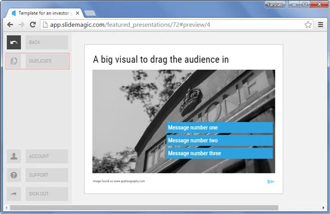
Task: Select the Template for an investor tab
Action: click(44, 13)
